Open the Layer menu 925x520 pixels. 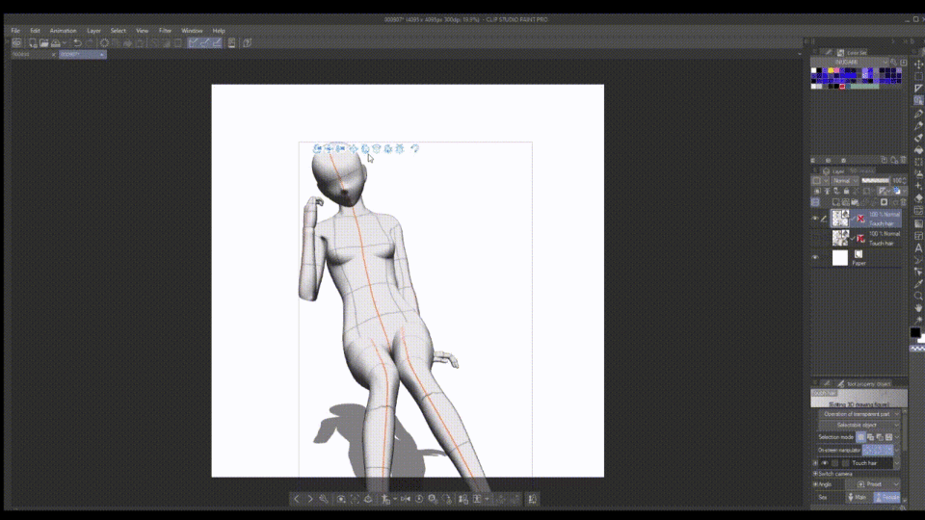(x=93, y=31)
